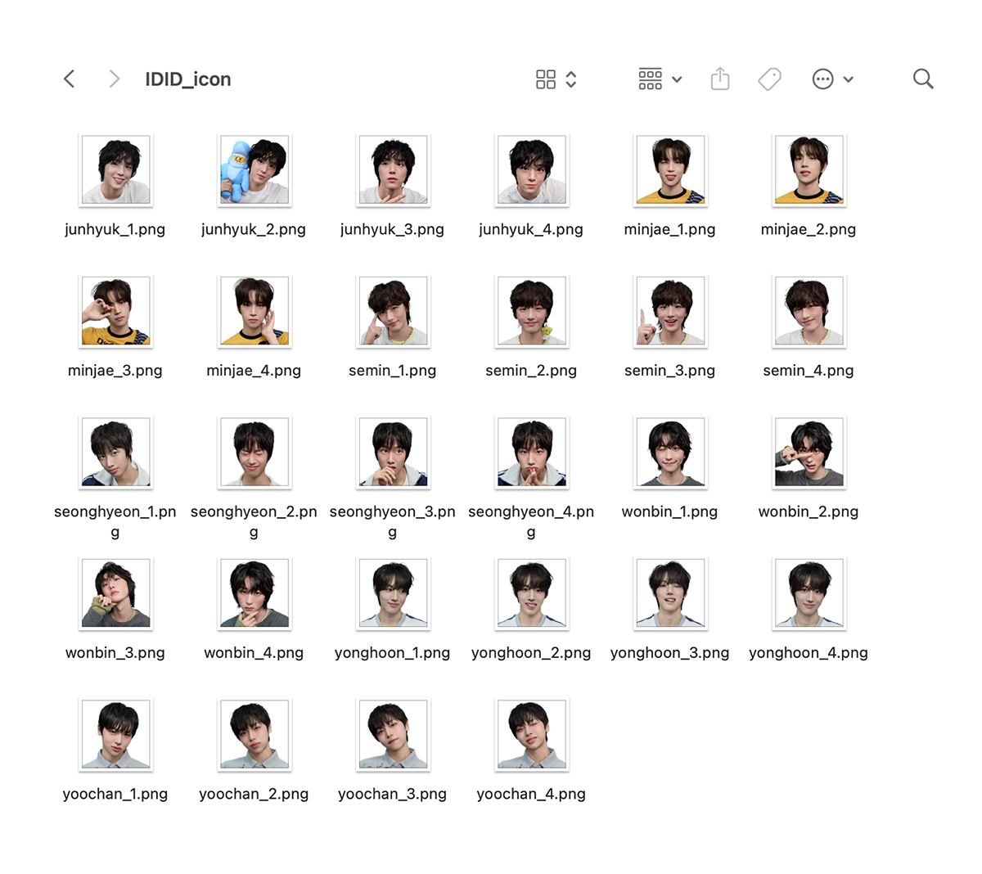Click the IDID_icon folder title

click(x=188, y=79)
